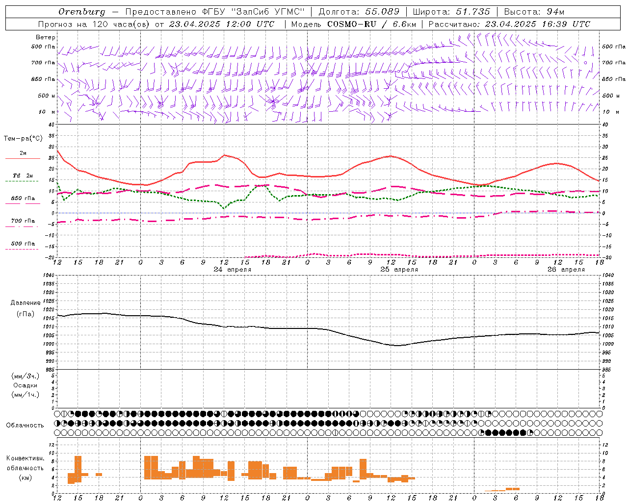This screenshot has width=628, height=502.
Task: Select the "Рассчитано: 23.04.2025 16:39 UTC" text
Action: click(x=509, y=24)
